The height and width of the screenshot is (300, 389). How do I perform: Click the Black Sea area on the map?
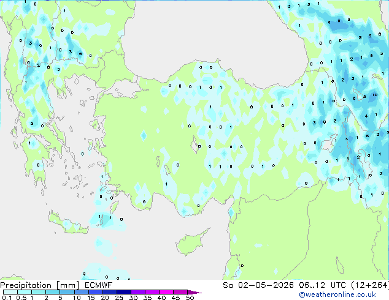click(214, 37)
